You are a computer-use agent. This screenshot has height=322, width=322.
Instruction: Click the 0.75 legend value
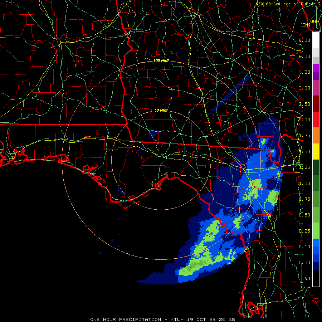click(x=304, y=199)
